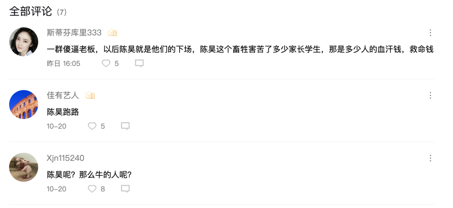
Task: Click the Colosseum avatar of 佳有艺人
Action: [23, 105]
